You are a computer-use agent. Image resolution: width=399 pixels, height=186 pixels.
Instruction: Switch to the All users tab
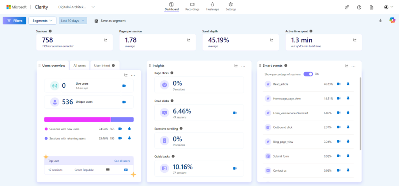tap(79, 66)
